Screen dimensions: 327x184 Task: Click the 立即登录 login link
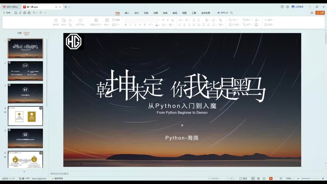click(298, 7)
